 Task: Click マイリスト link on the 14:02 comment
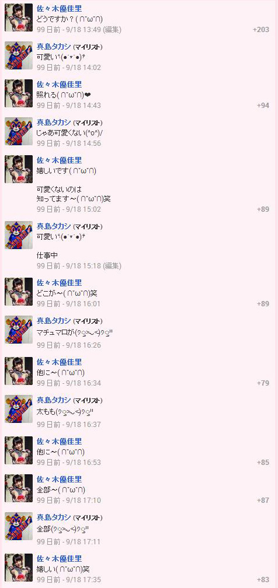pyautogui.click(x=88, y=47)
